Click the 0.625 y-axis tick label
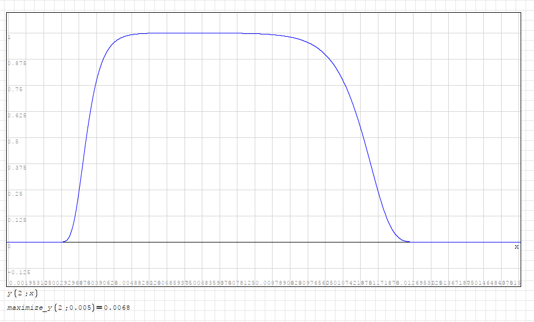This screenshot has height=322, width=534. tap(17, 116)
